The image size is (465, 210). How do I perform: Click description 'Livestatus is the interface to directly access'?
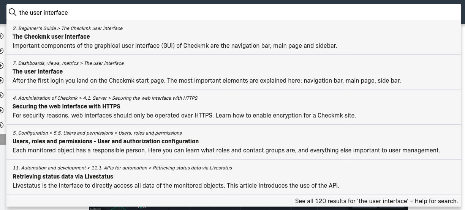(x=176, y=186)
